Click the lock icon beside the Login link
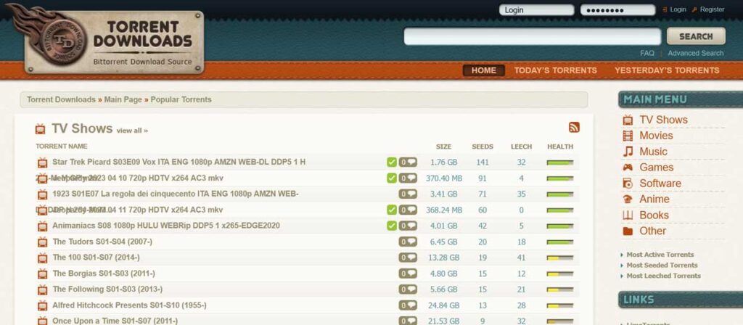 point(665,9)
